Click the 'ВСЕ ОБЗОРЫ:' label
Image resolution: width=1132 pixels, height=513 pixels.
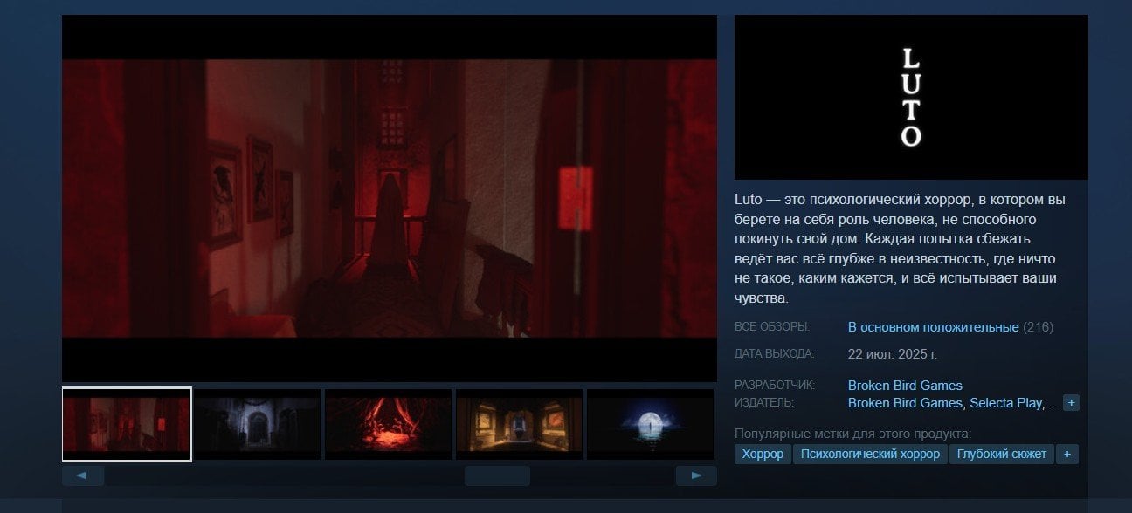pyautogui.click(x=772, y=327)
